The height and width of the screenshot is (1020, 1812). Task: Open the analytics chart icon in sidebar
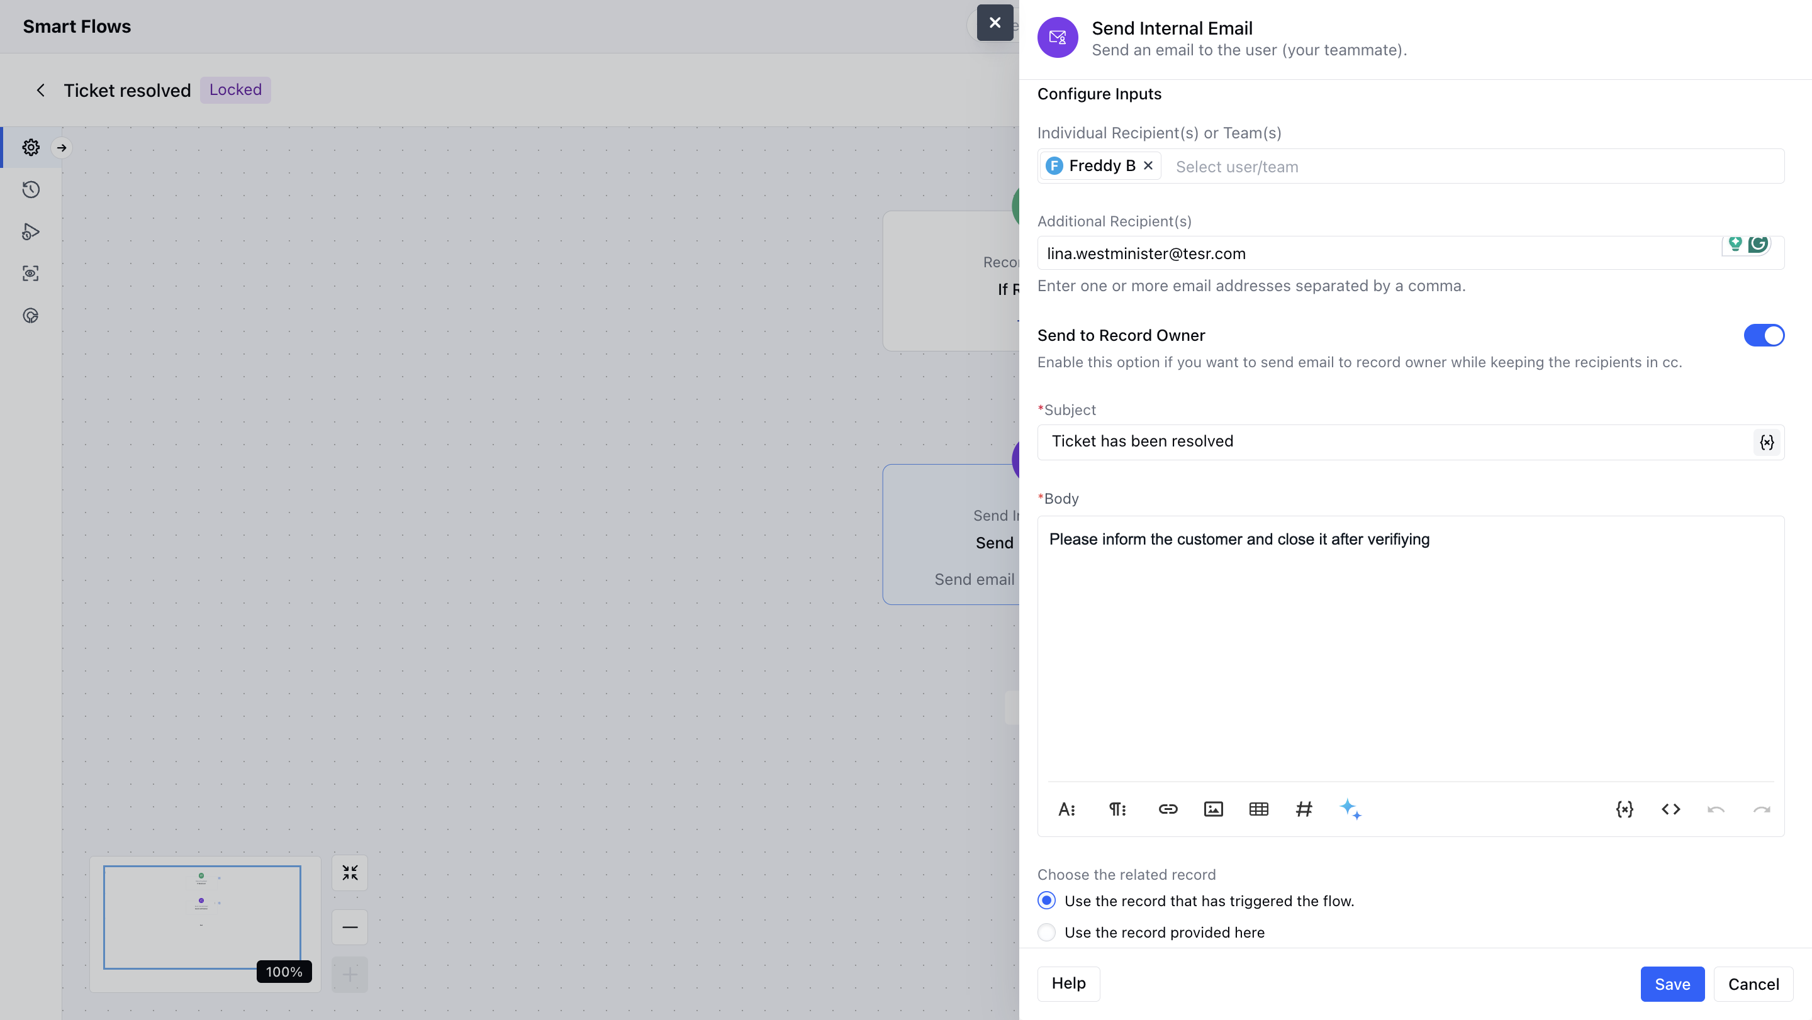(30, 316)
